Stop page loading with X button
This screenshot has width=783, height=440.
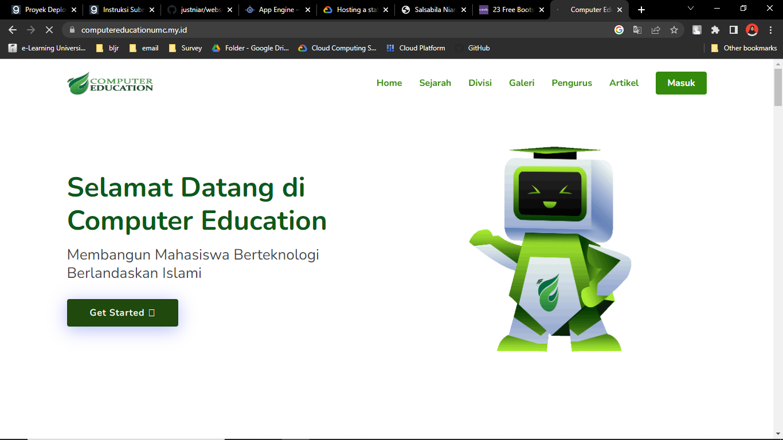[x=49, y=30]
